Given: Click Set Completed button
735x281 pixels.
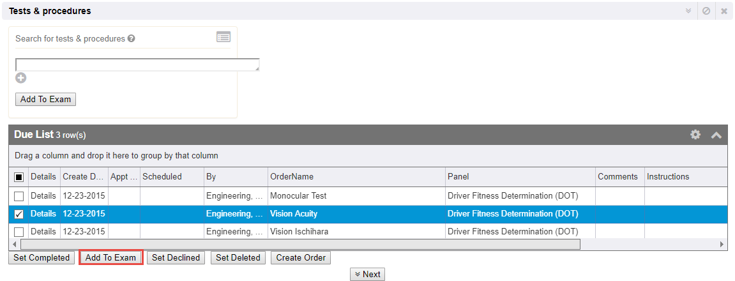Looking at the screenshot, I should (42, 258).
